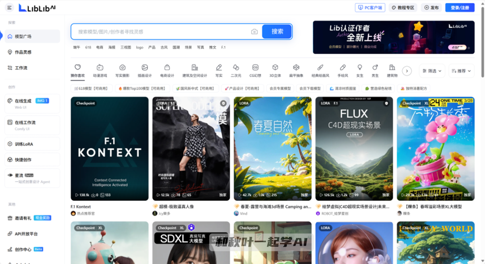Click the 营造绿色秘境 tag
The image size is (485, 264).
tap(378, 88)
